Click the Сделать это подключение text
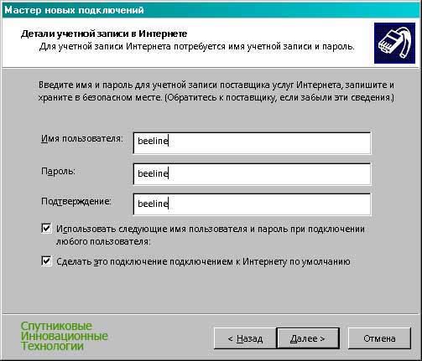This screenshot has width=422, height=361. 203,261
